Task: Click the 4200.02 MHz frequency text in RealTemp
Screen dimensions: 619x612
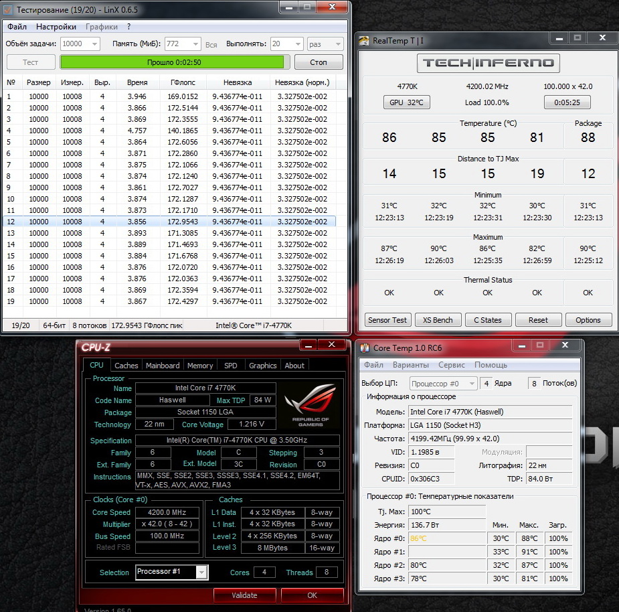Action: coord(487,86)
